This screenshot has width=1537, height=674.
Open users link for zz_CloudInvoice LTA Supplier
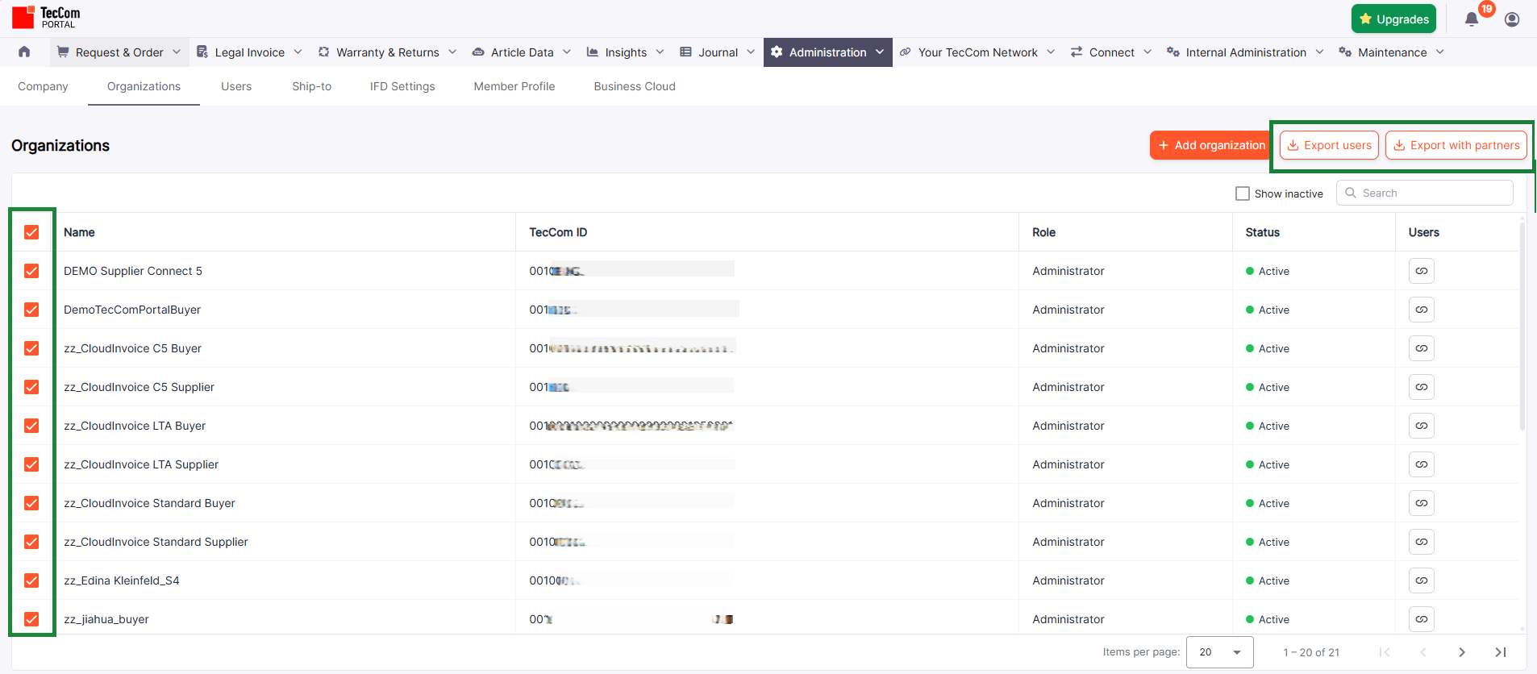(x=1422, y=464)
